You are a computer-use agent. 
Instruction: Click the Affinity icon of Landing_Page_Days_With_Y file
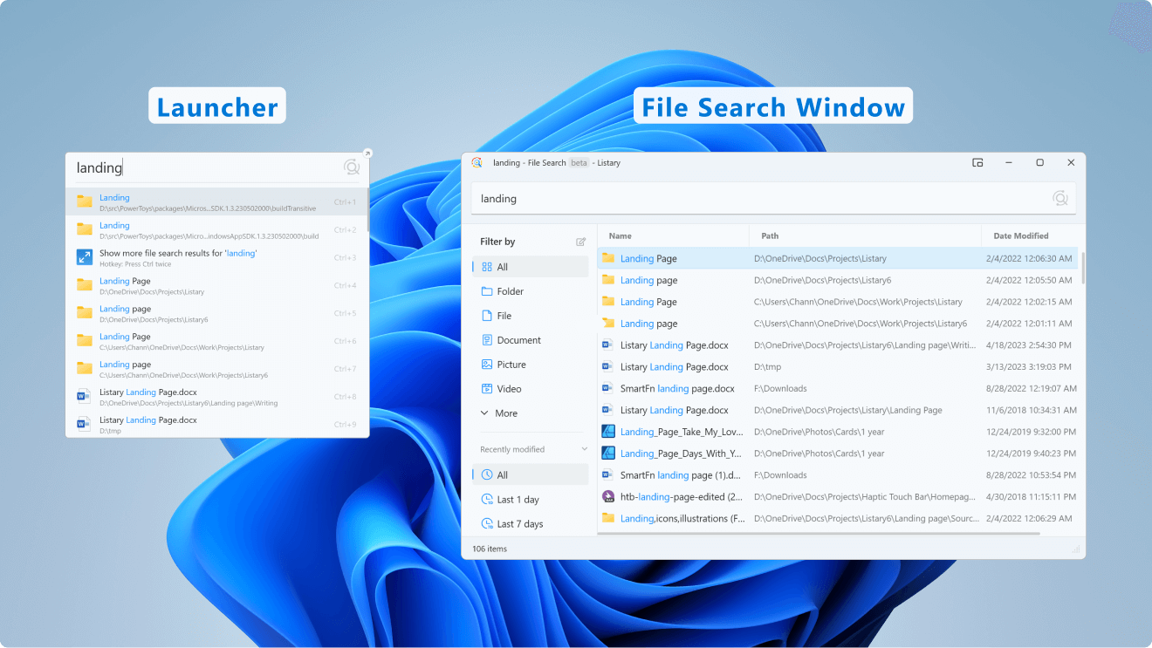click(608, 454)
